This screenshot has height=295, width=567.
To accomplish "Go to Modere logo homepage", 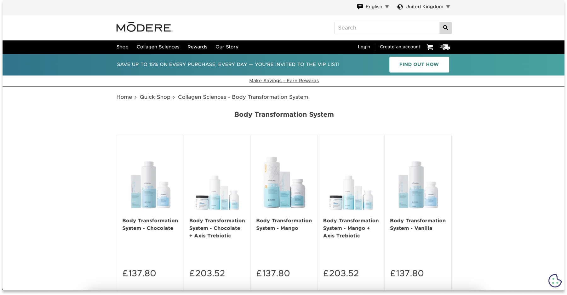I will click(x=145, y=27).
